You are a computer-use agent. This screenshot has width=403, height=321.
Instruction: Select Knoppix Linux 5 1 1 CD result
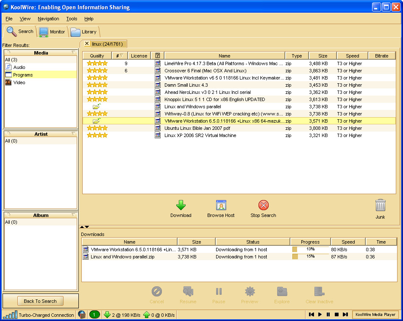click(239, 99)
